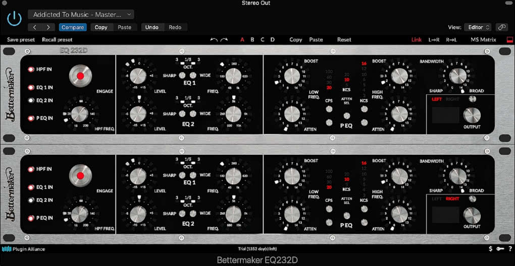Click the Trial days left status text

(x=257, y=249)
